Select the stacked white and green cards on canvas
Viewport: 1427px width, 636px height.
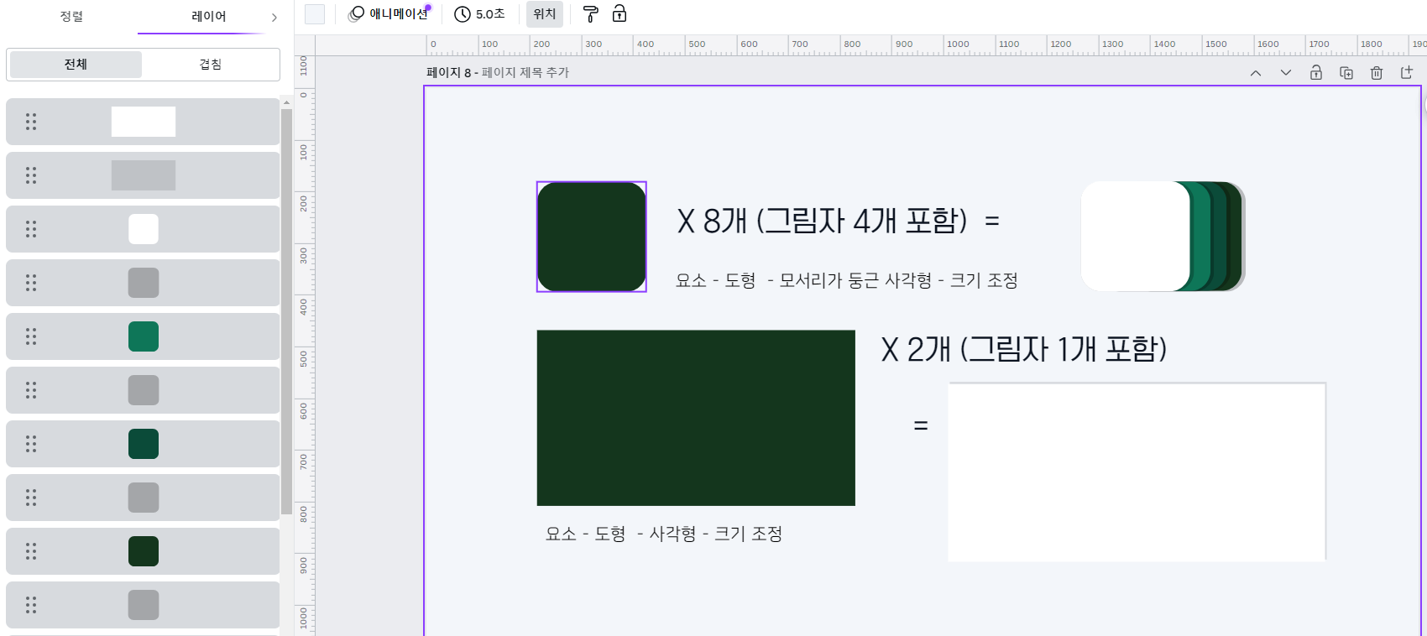click(x=1163, y=237)
